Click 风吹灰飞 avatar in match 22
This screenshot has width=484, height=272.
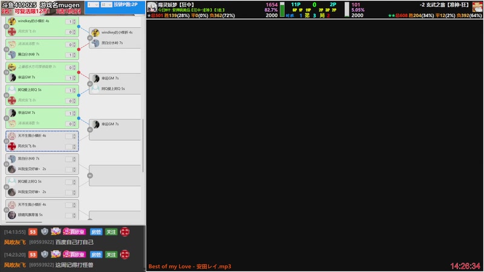(x=11, y=146)
